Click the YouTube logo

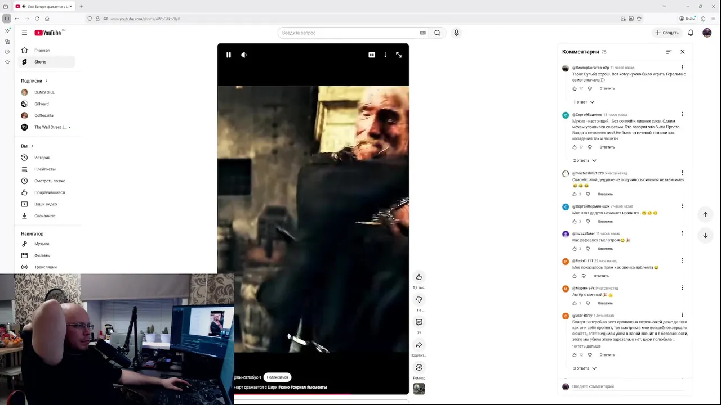(48, 33)
